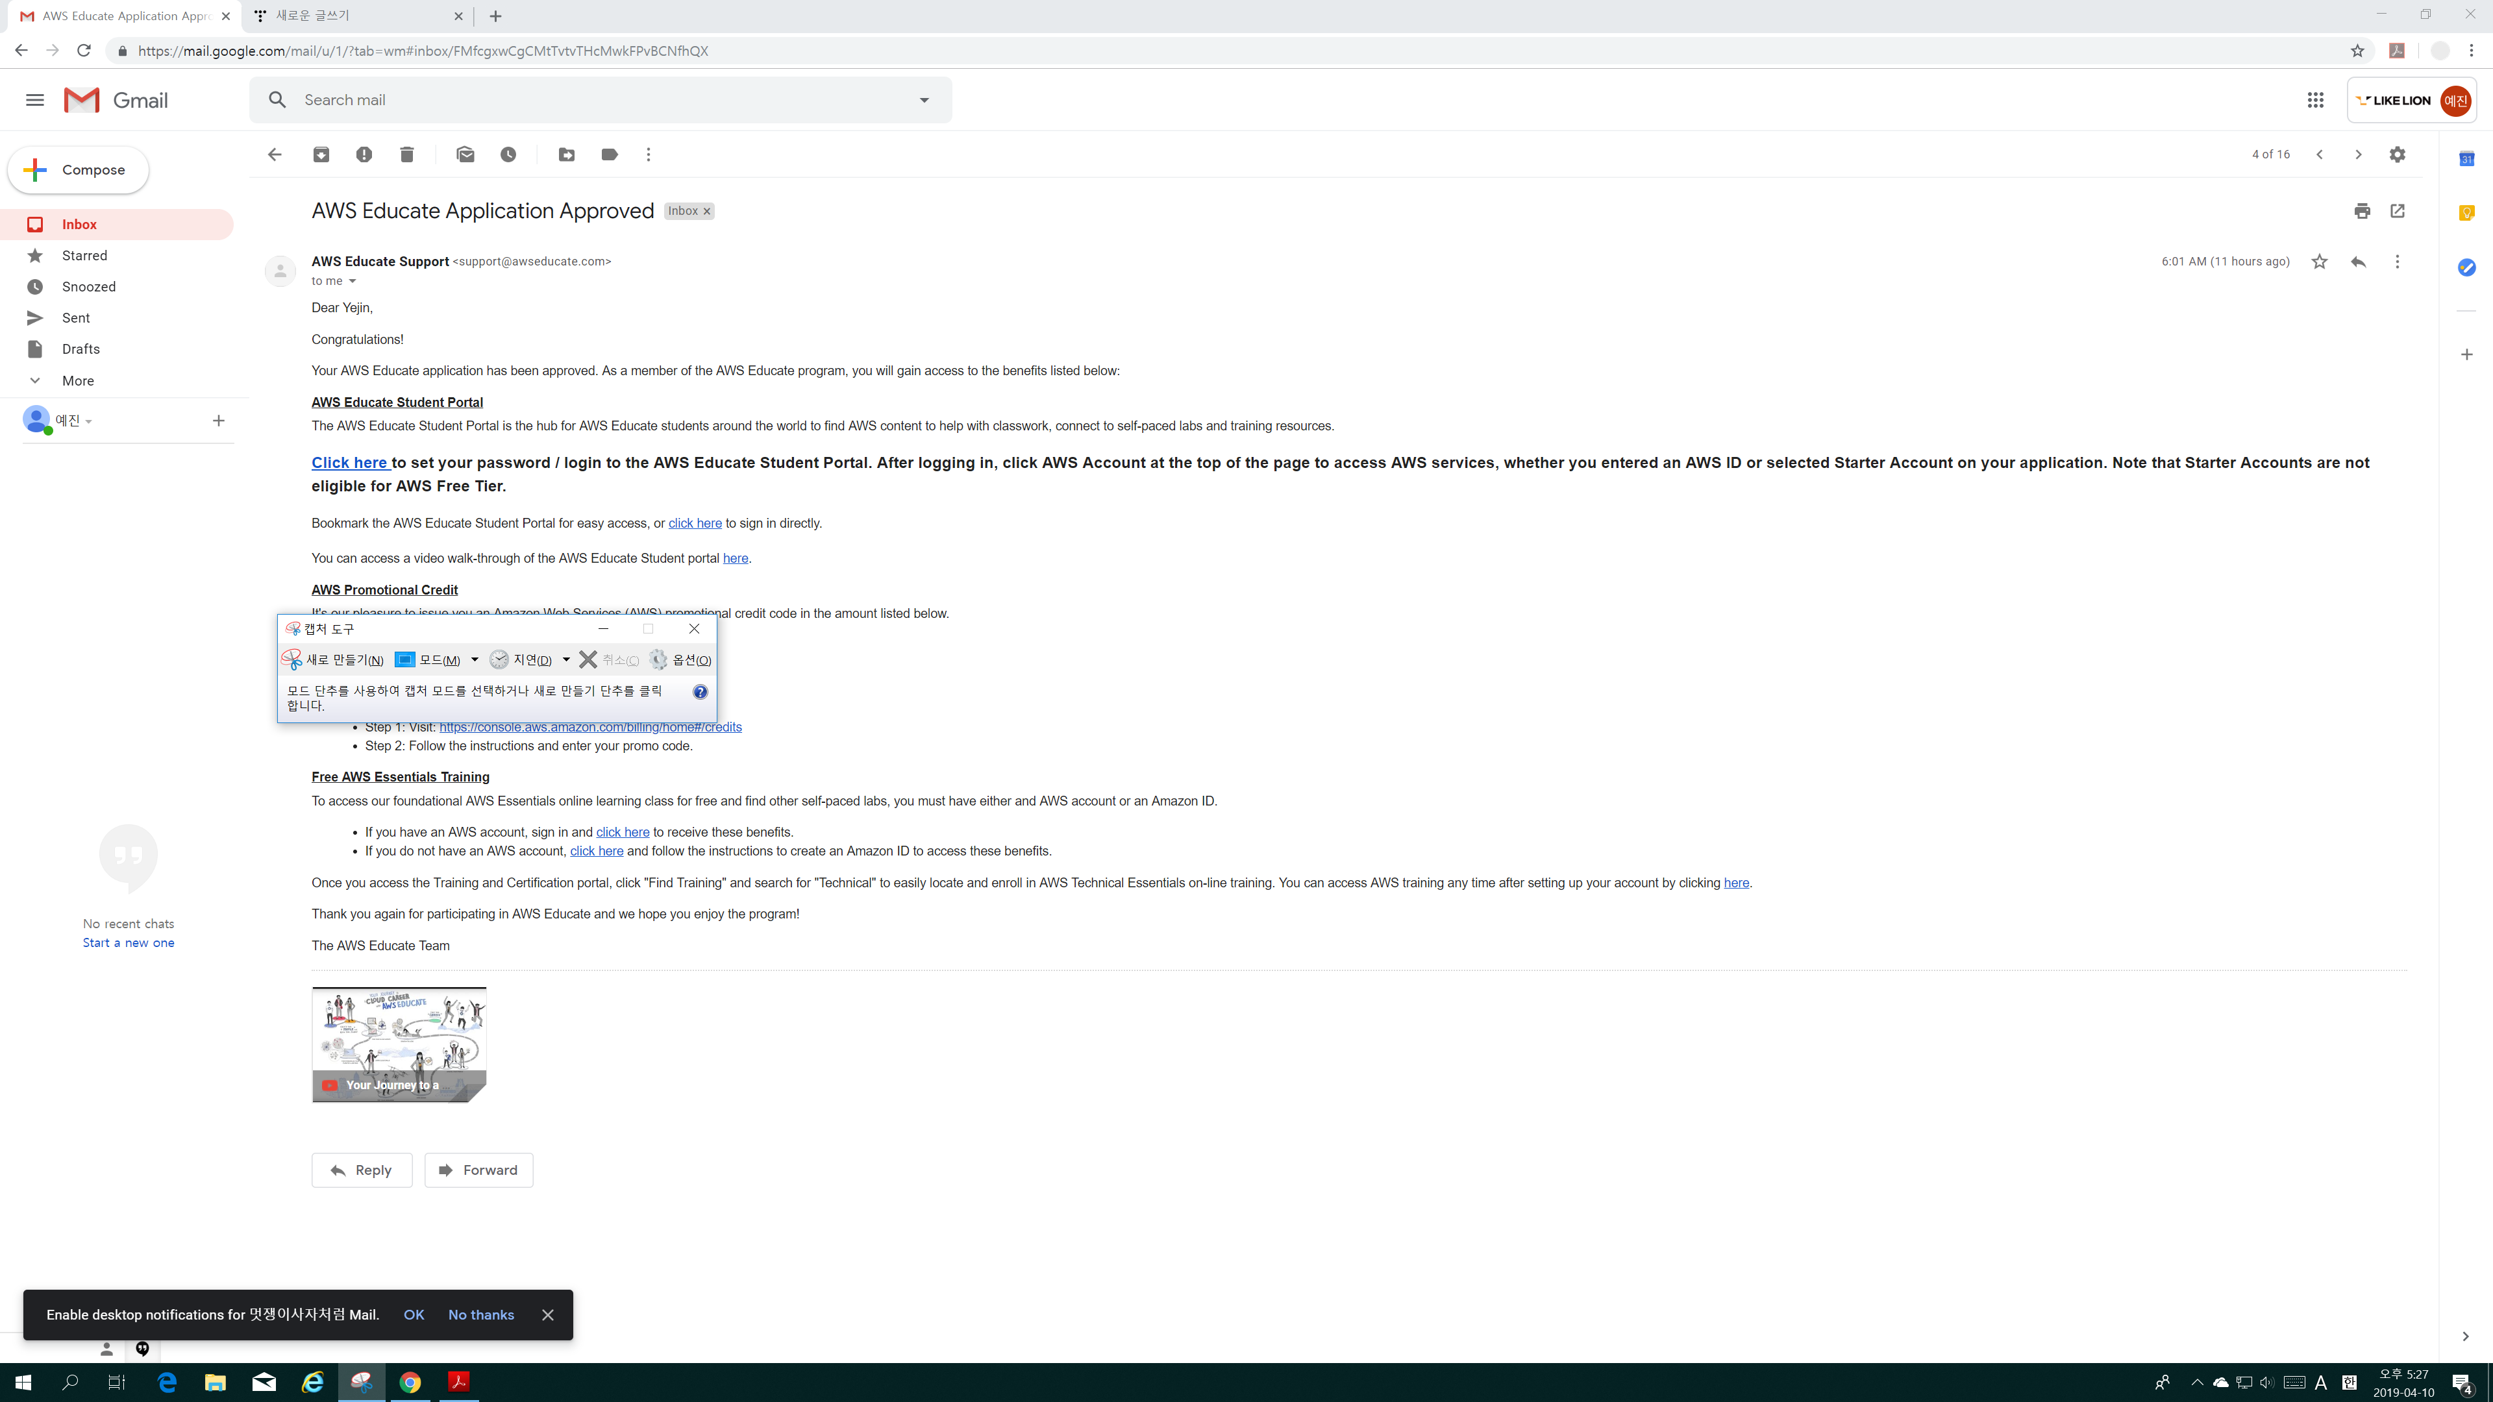This screenshot has height=1402, width=2493.
Task: Click the Move to folder icon
Action: click(567, 155)
